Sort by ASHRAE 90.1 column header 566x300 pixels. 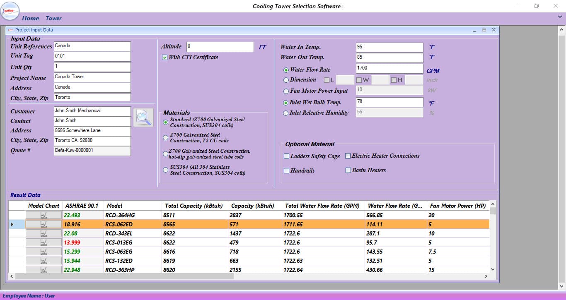(x=83, y=206)
